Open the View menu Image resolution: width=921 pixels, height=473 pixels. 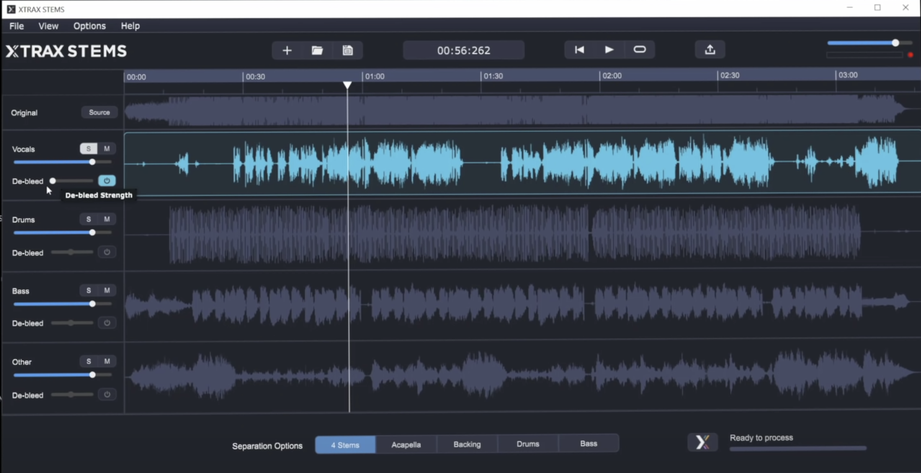pos(48,26)
